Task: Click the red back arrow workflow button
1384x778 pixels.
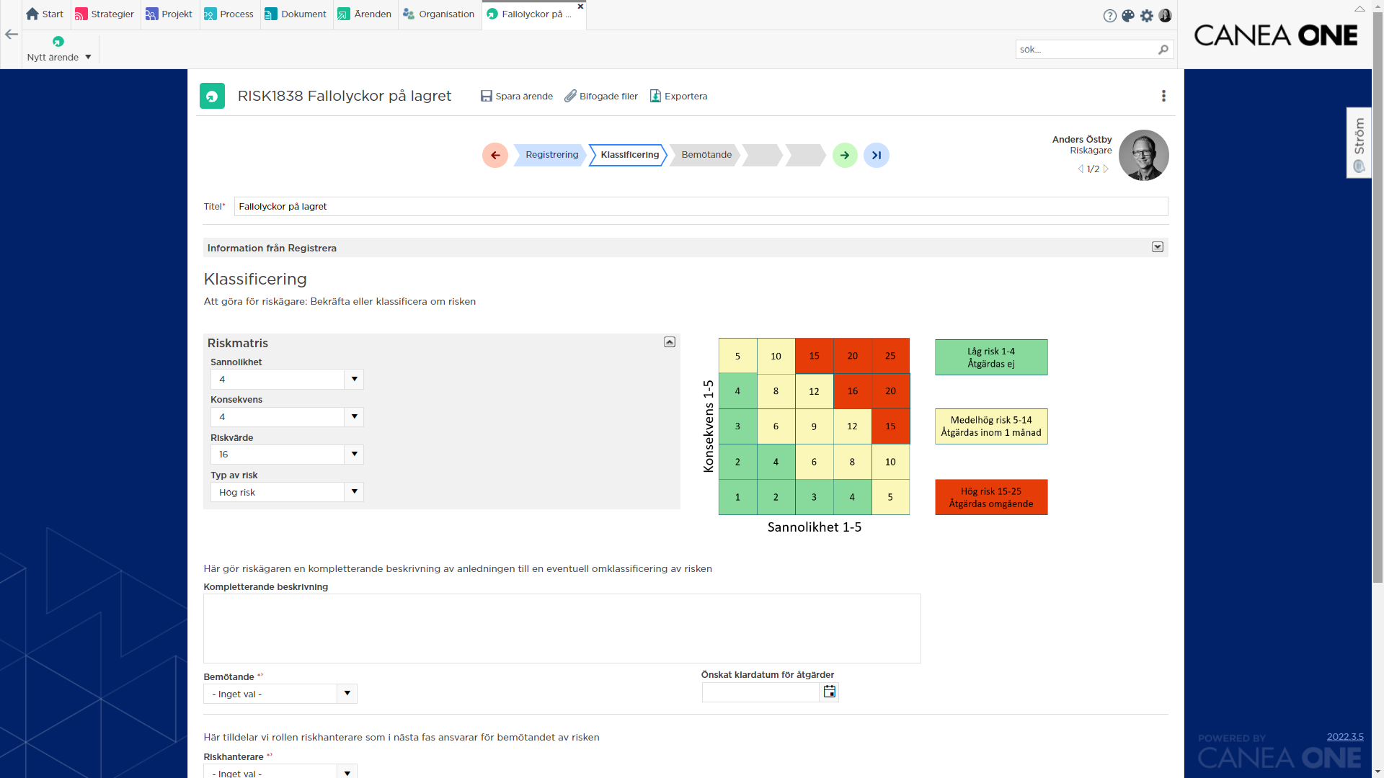Action: (x=495, y=155)
